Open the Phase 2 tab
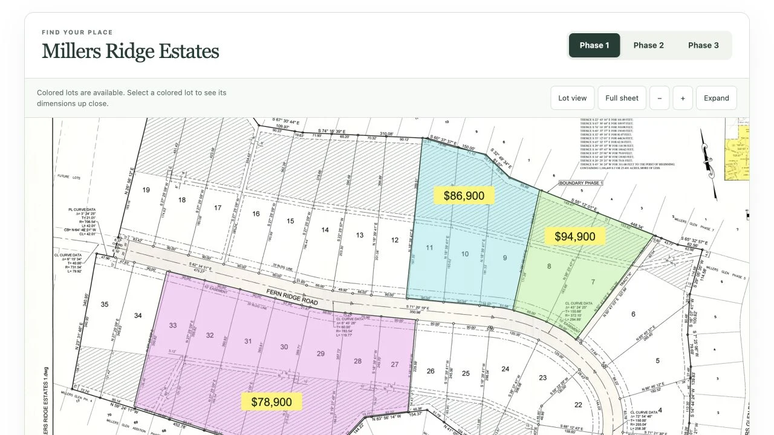Screen dimensions: 774x435 click(x=649, y=45)
